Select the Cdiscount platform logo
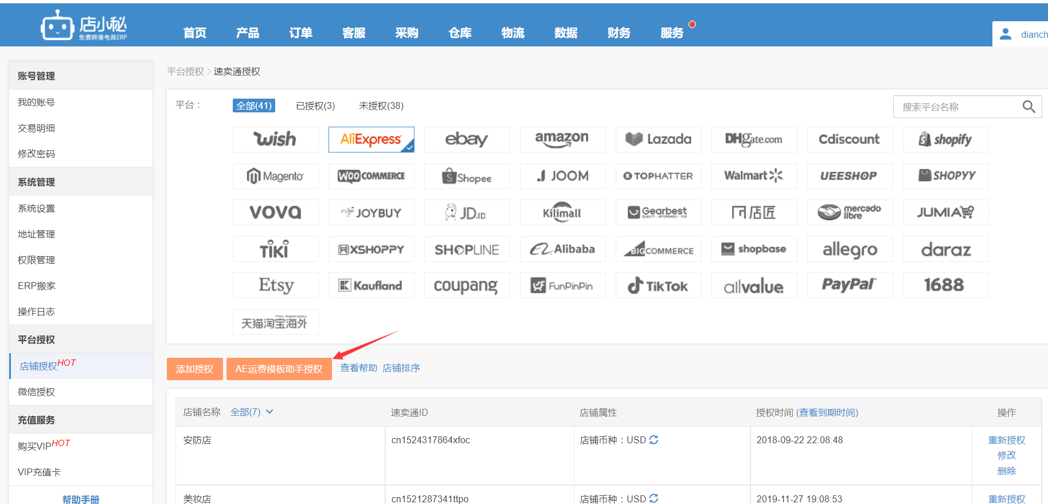This screenshot has height=504, width=1048. coord(850,139)
